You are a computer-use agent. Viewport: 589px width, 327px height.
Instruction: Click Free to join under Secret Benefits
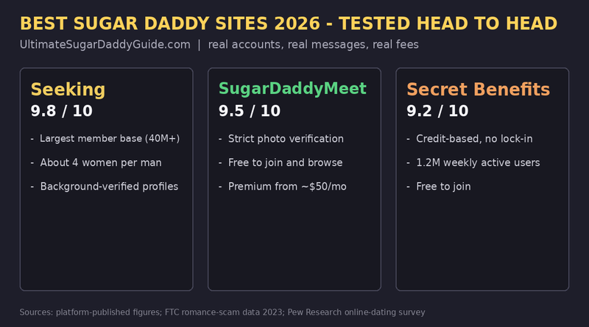pyautogui.click(x=443, y=187)
